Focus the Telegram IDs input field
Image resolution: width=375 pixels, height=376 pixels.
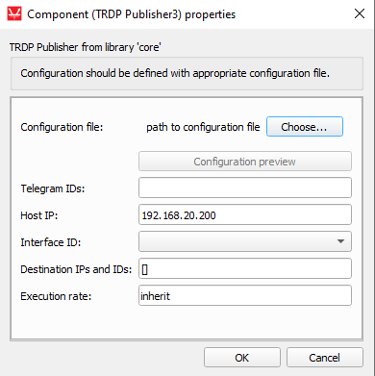tap(245, 188)
